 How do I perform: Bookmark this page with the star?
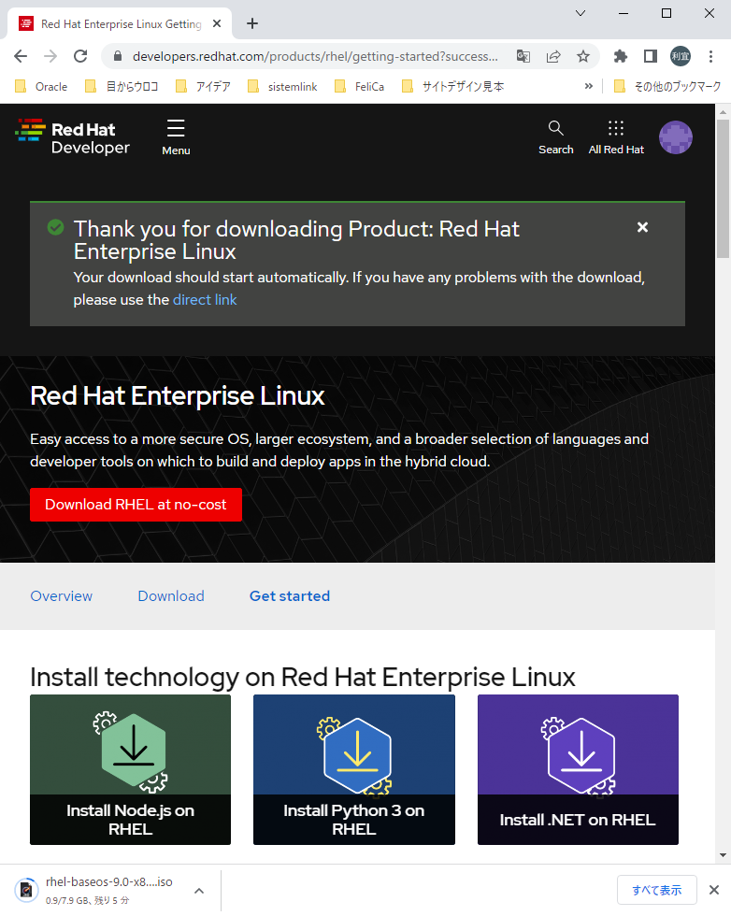point(582,56)
